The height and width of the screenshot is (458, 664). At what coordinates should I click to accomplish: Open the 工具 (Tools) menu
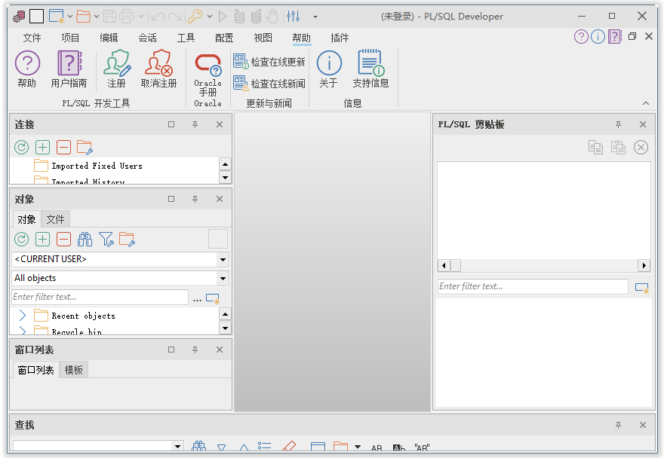[x=186, y=38]
